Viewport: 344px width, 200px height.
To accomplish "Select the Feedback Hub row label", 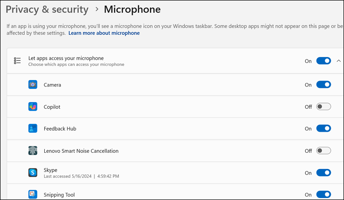I will point(60,129).
